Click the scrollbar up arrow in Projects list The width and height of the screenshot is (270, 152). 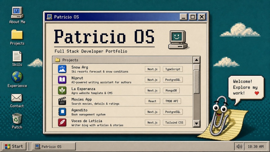pos(197,60)
